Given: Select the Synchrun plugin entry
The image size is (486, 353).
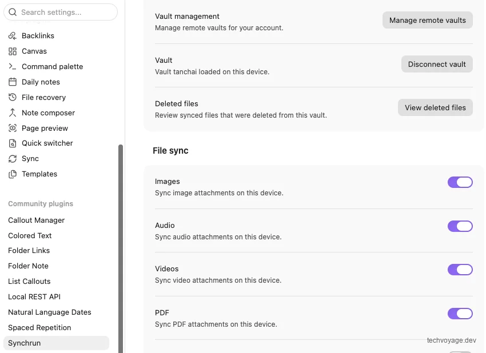Looking at the screenshot, I should click(x=56, y=343).
